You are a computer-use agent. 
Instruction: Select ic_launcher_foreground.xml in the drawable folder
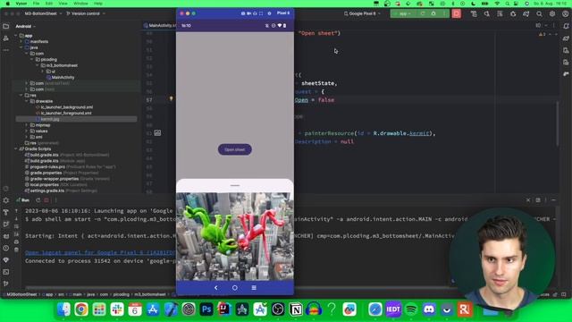(x=63, y=114)
